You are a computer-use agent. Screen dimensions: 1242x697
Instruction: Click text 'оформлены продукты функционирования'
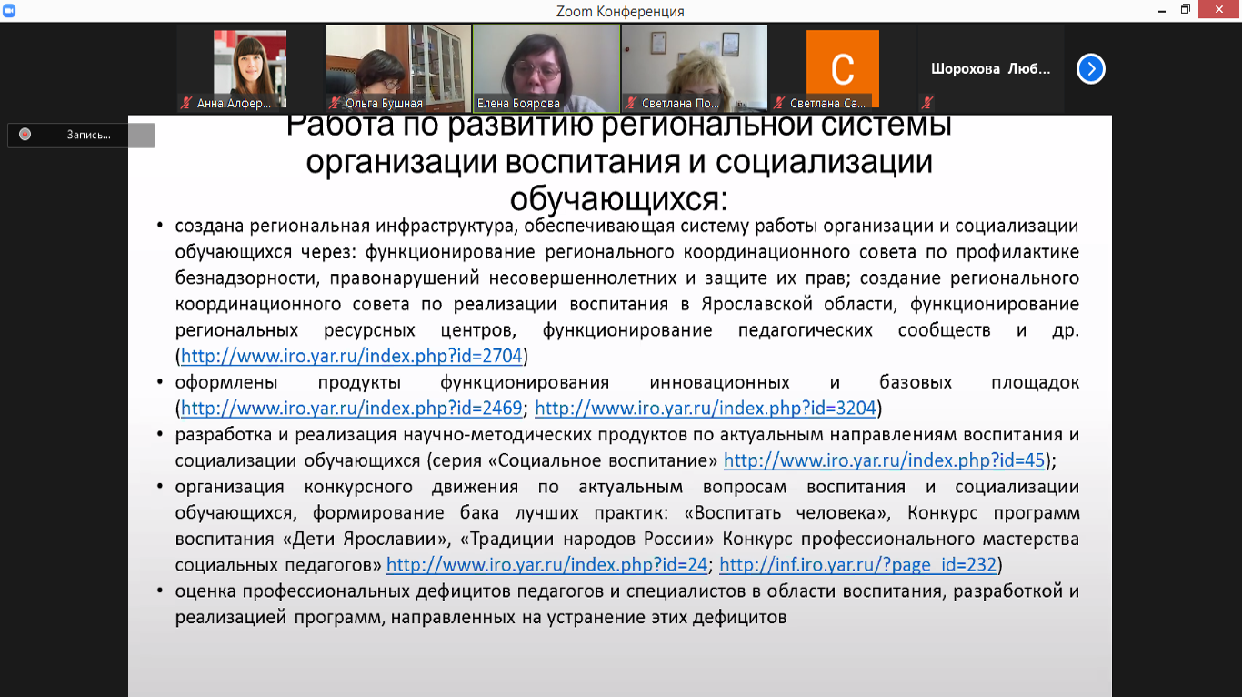pyautogui.click(x=392, y=382)
